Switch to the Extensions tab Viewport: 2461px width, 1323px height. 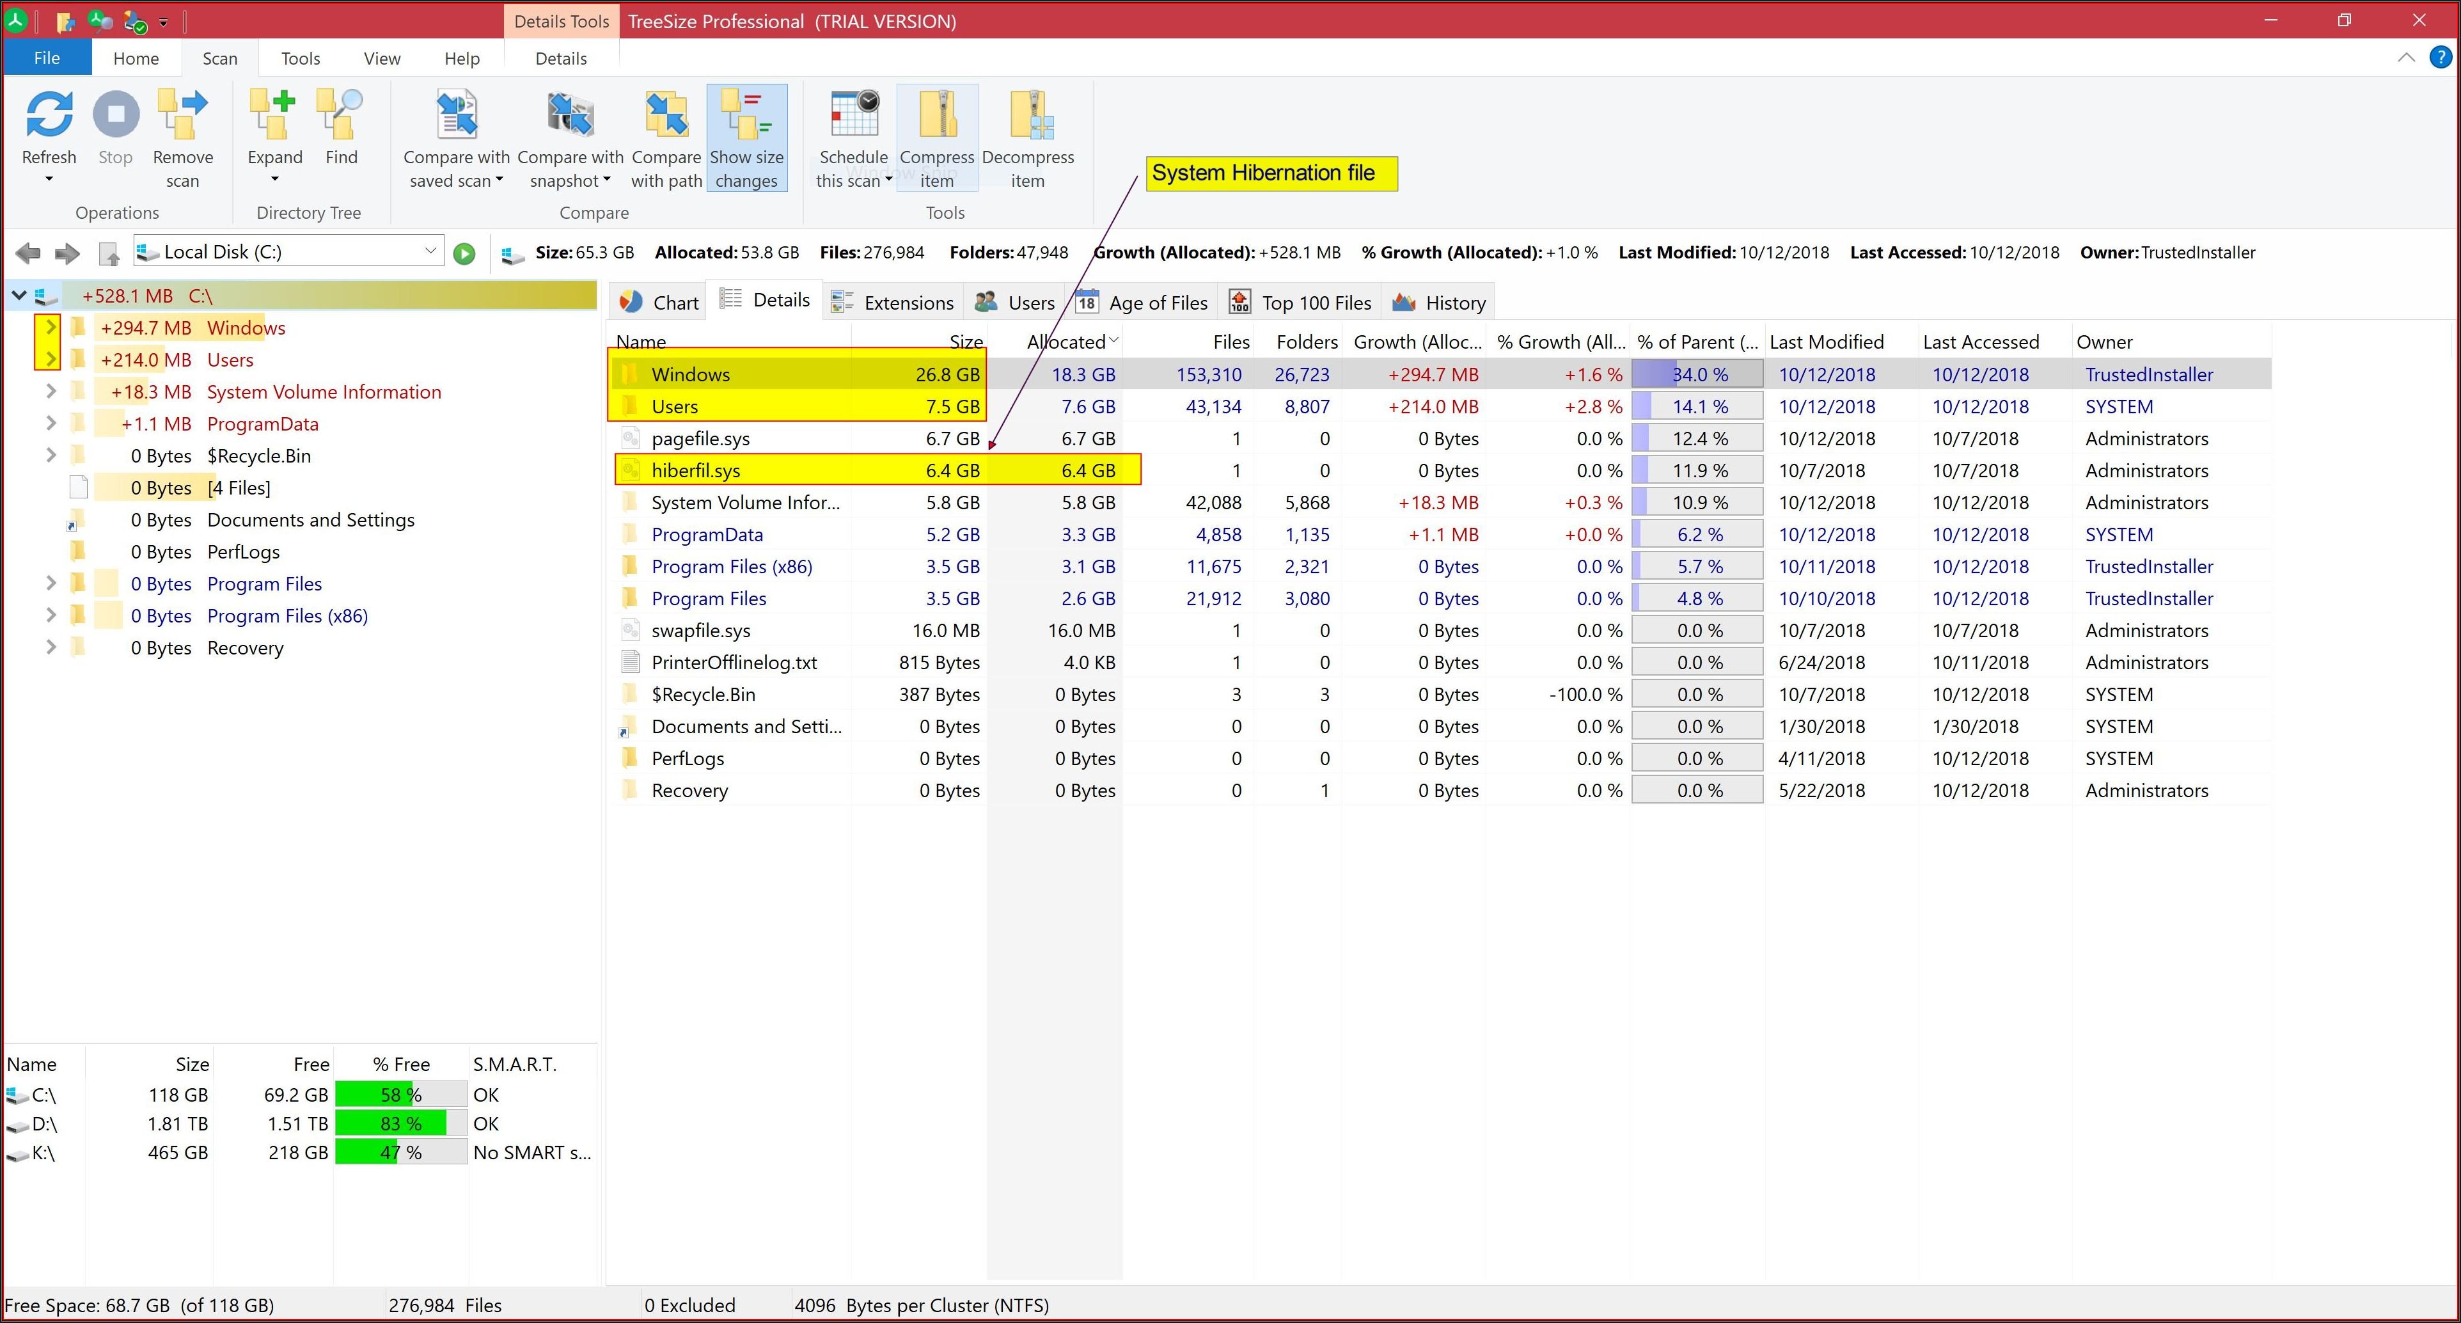click(892, 302)
